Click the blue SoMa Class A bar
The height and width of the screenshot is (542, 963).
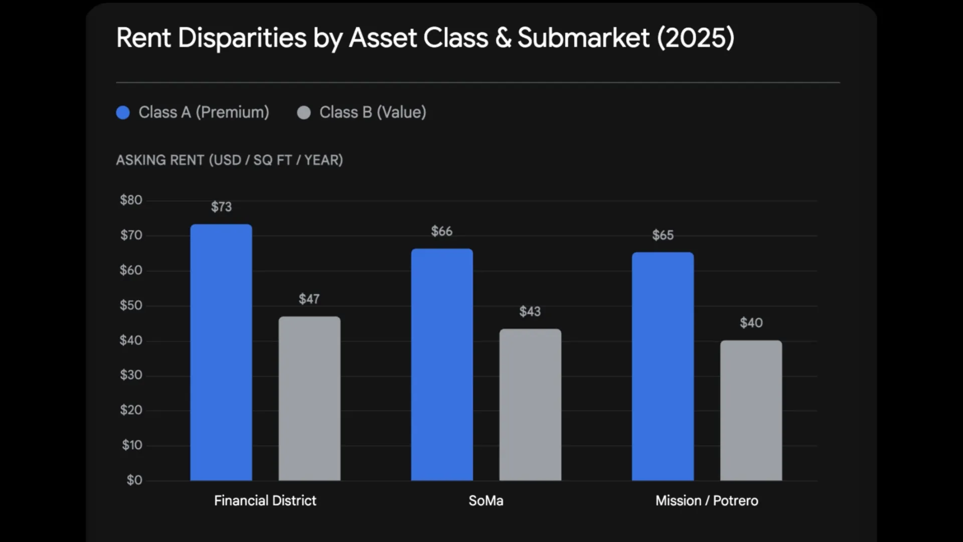442,365
